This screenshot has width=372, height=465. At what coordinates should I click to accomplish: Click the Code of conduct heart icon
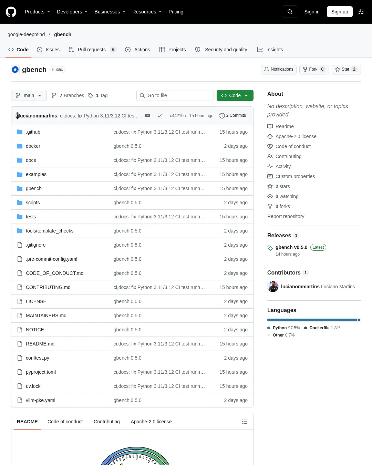[x=270, y=146]
